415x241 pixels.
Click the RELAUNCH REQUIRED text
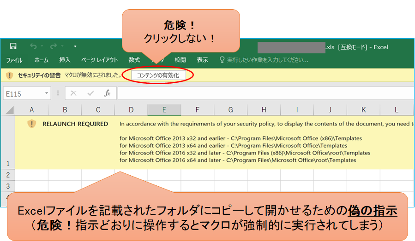click(x=75, y=124)
